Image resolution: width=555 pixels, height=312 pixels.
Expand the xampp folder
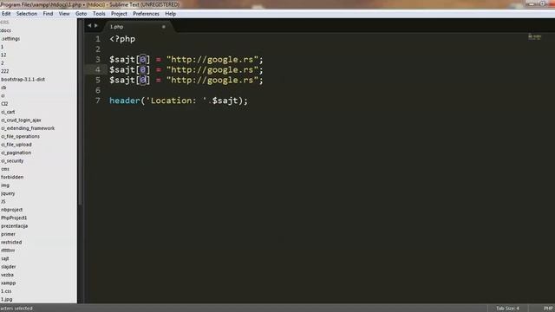pyautogui.click(x=8, y=283)
